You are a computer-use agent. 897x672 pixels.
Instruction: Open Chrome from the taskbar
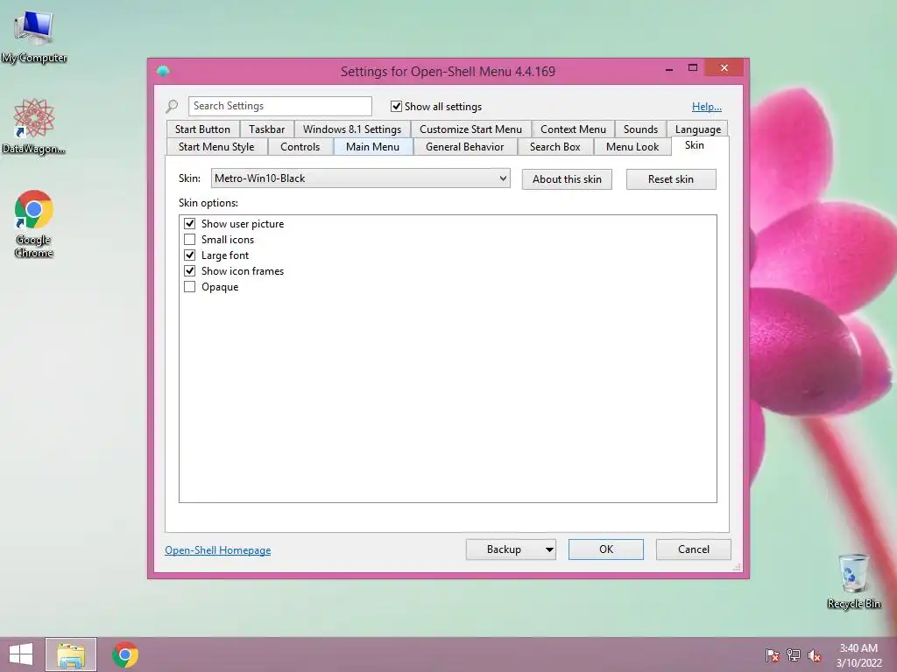(x=125, y=654)
